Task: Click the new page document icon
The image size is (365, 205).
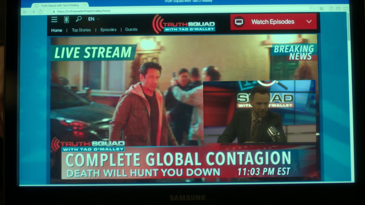Action: pyautogui.click(x=331, y=9)
